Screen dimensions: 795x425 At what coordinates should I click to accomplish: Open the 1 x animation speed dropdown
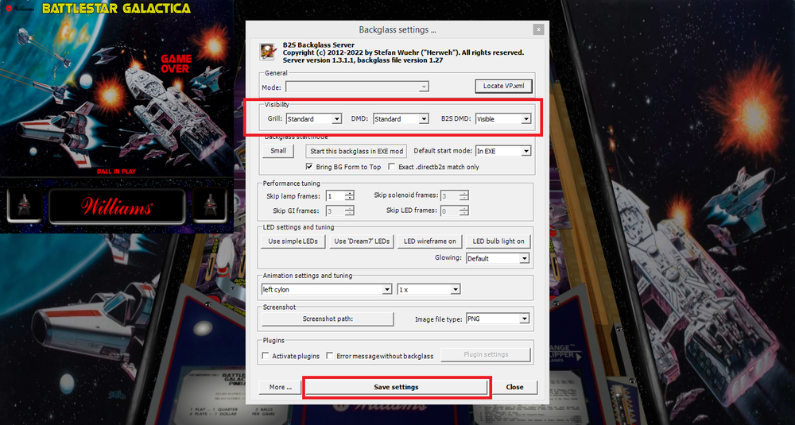click(429, 289)
